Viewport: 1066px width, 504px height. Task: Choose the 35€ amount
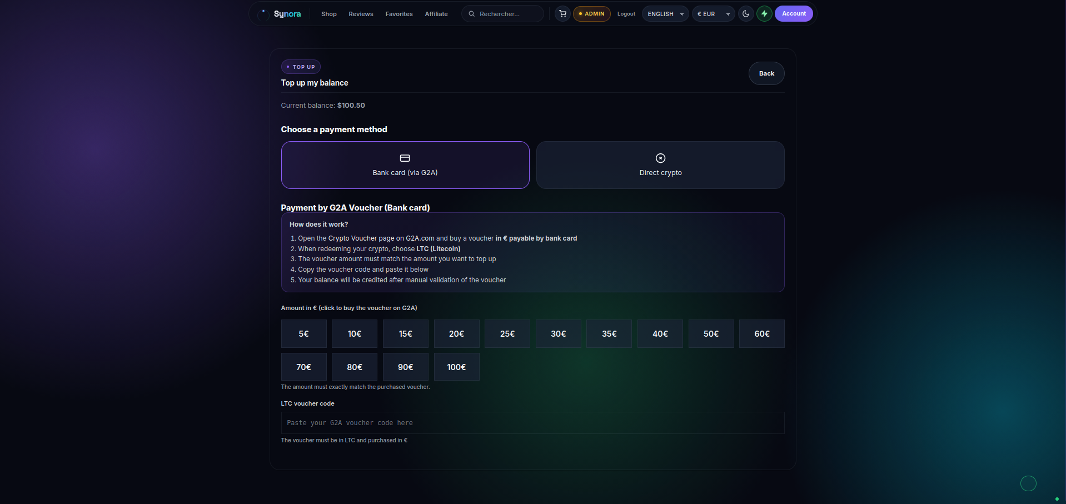point(609,334)
